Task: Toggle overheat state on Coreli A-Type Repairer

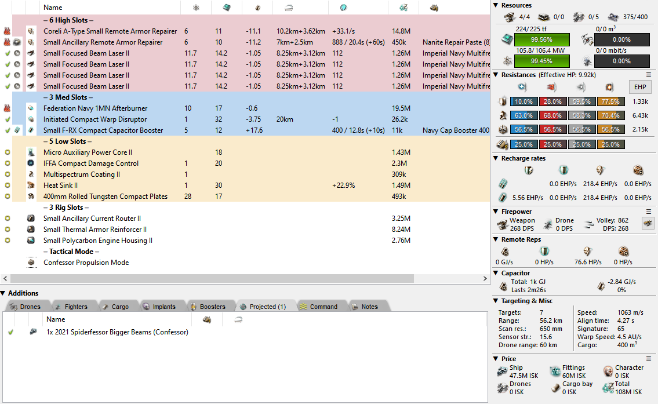Action: point(7,31)
